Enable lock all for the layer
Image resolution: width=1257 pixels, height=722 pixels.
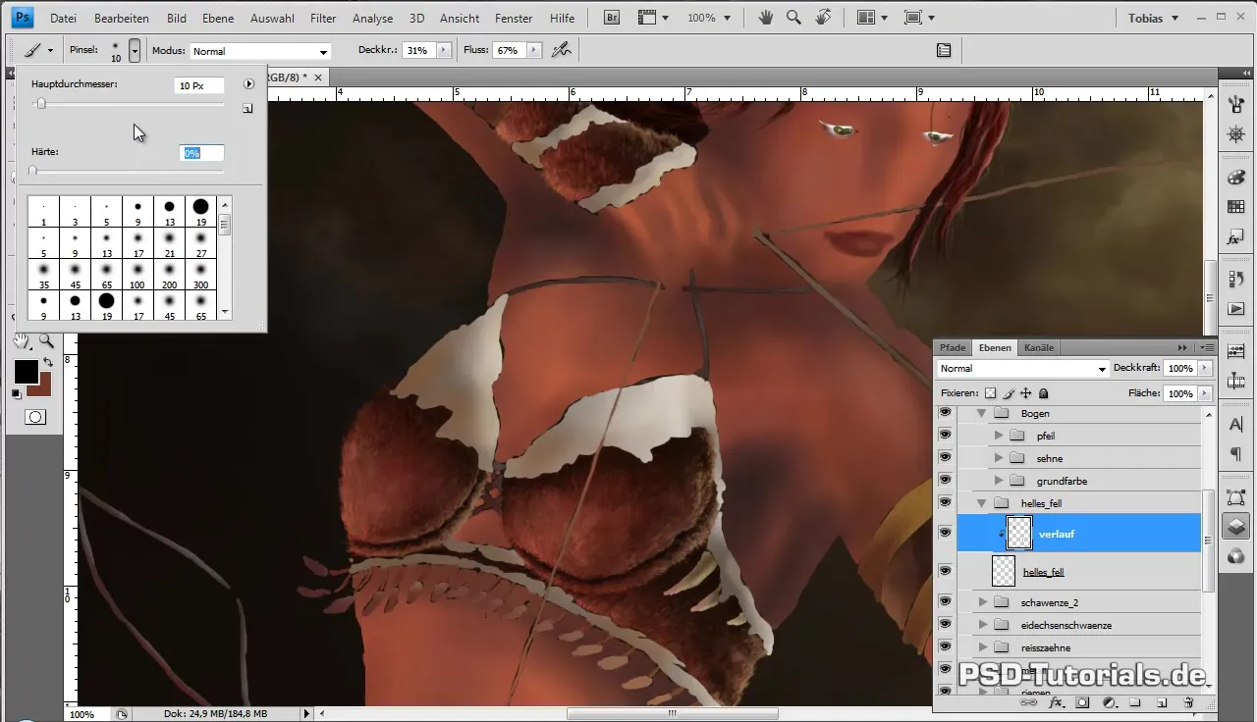click(x=1043, y=392)
